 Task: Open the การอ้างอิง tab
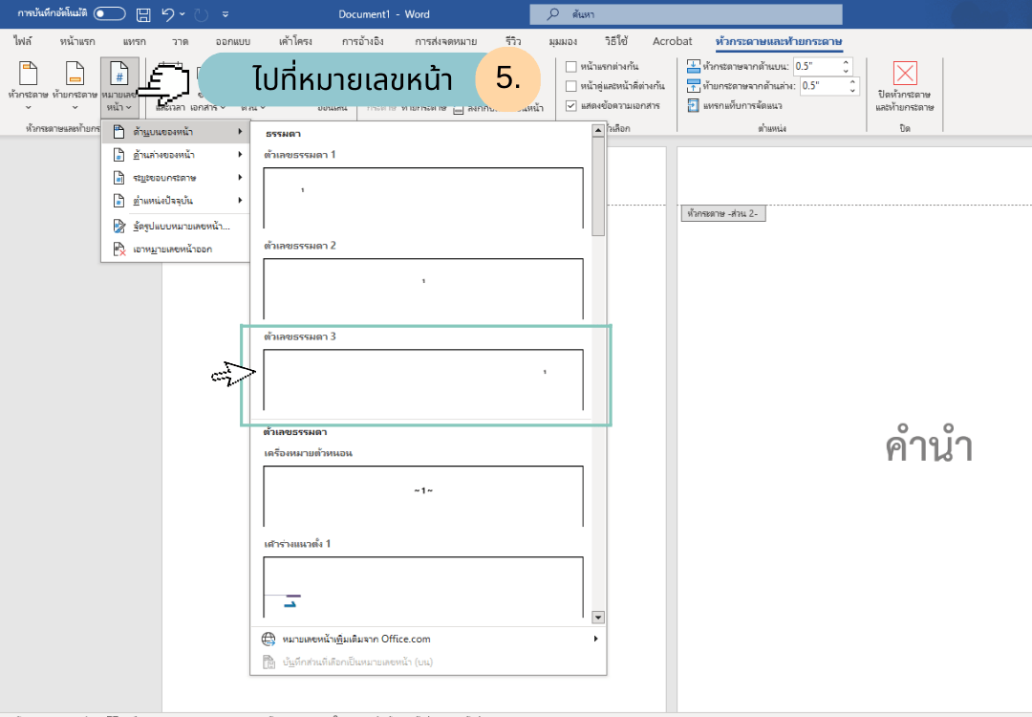[363, 41]
